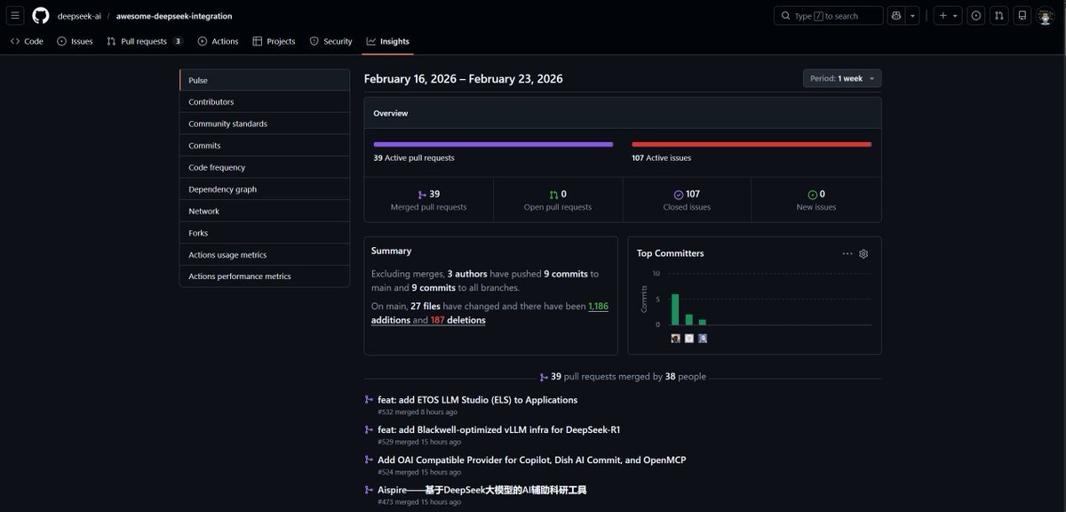1066x512 pixels.
Task: Switch to the Pull requests tab
Action: tap(145, 41)
